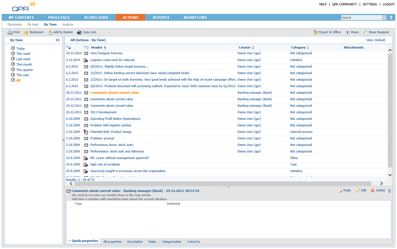
Task: Delete the selected comment action
Action: (x=373, y=191)
